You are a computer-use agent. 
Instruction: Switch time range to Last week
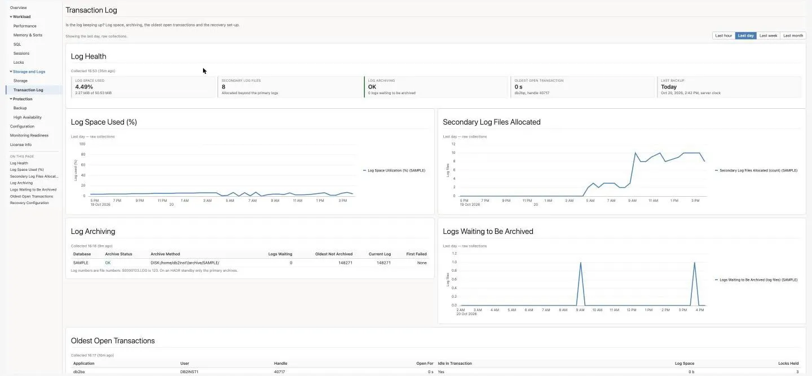pos(768,36)
